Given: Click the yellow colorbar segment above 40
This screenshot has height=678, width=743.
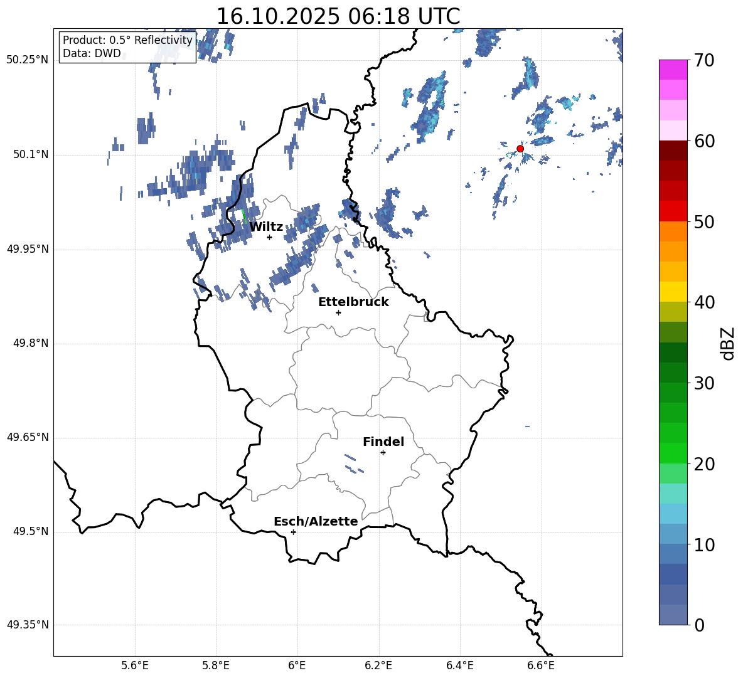Looking at the screenshot, I should coord(673,292).
